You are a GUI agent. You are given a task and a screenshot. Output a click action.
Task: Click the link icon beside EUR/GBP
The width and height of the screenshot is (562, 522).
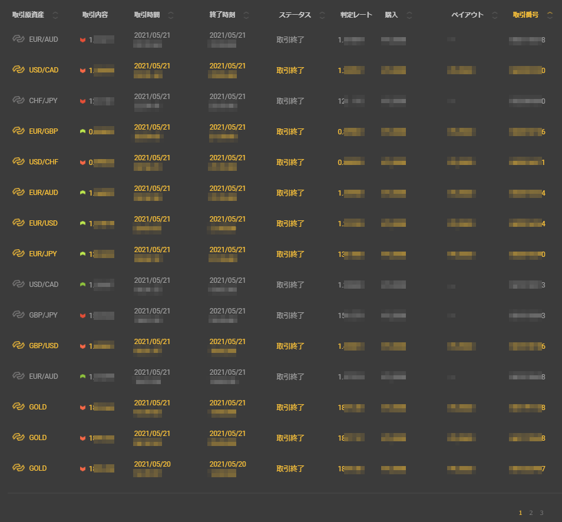point(18,131)
